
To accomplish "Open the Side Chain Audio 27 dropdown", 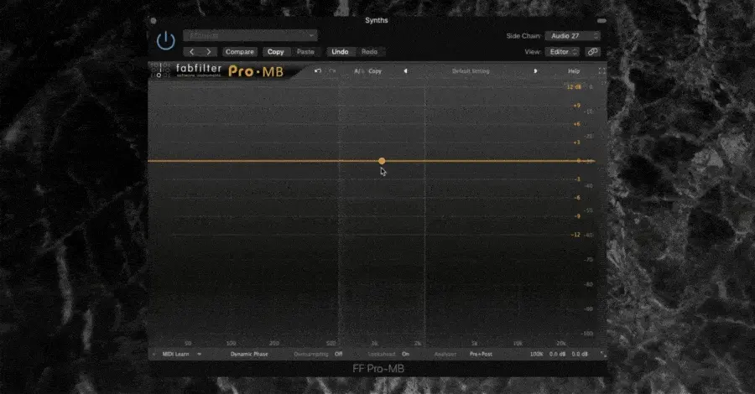I will click(572, 36).
